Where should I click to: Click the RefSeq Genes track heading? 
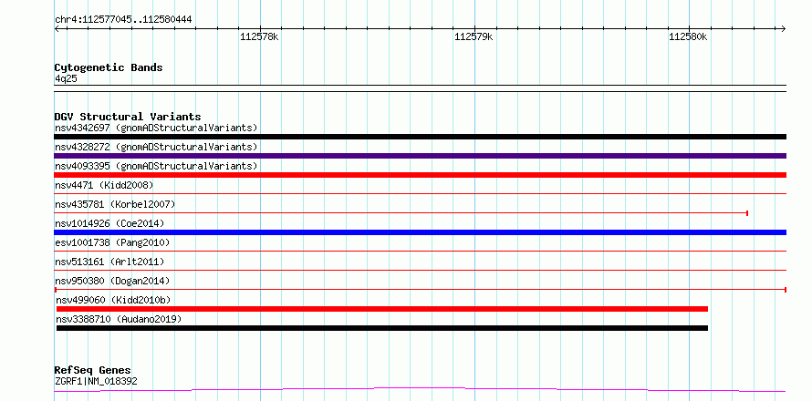click(93, 371)
